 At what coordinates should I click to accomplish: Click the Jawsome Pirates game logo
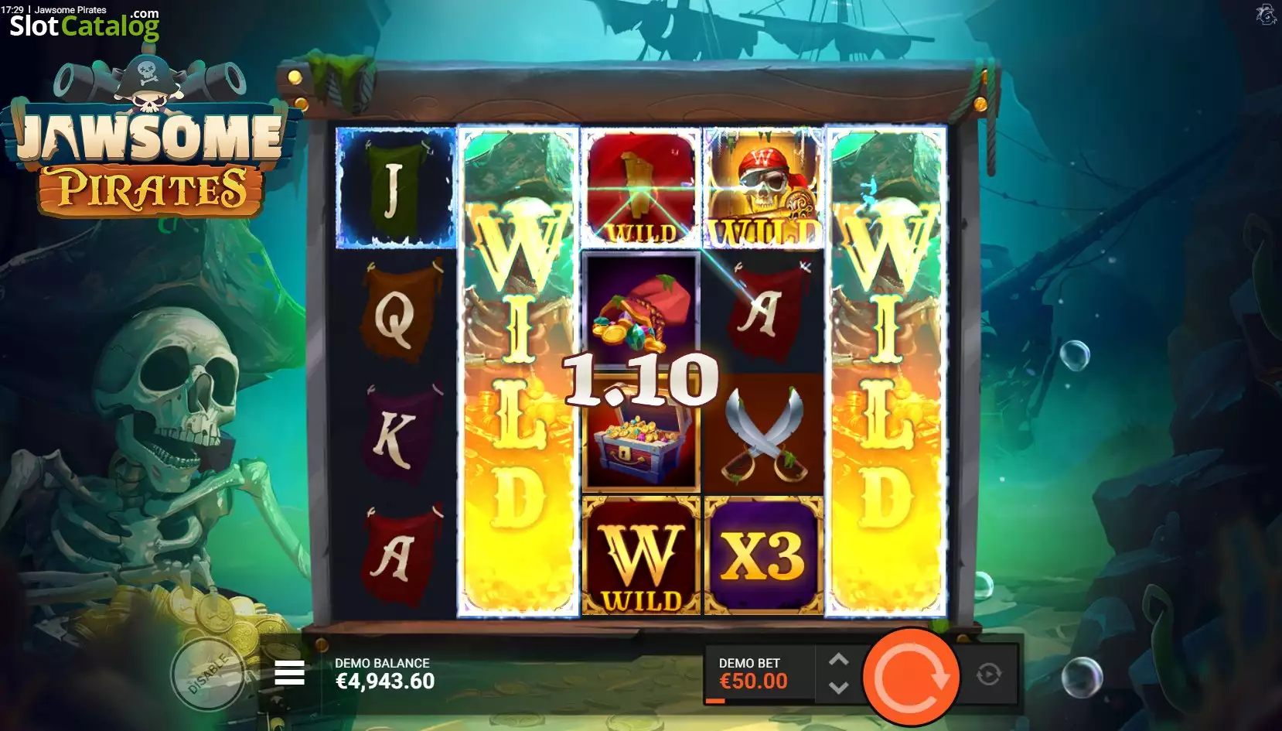pos(147,139)
